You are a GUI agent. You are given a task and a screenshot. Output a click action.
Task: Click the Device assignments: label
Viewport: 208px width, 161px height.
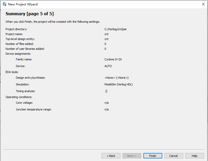tap(18, 54)
